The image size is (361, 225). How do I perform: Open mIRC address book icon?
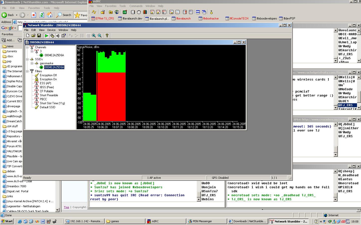(x=133, y=12)
